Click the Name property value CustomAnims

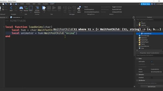click(155, 69)
